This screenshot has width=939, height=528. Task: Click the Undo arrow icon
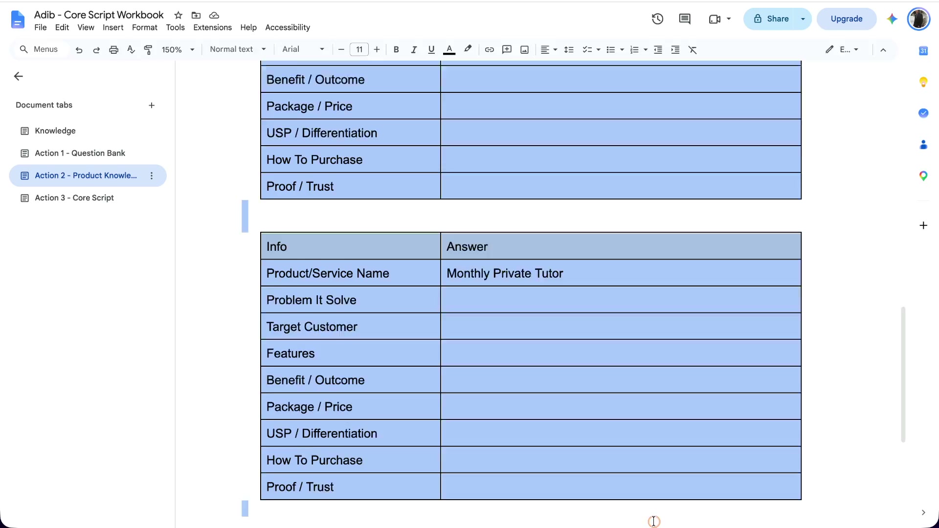click(79, 49)
